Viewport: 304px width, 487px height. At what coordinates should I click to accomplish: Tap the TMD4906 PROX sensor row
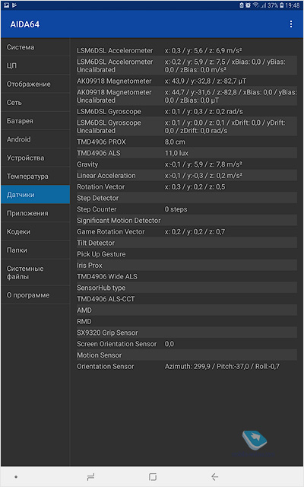[187, 142]
